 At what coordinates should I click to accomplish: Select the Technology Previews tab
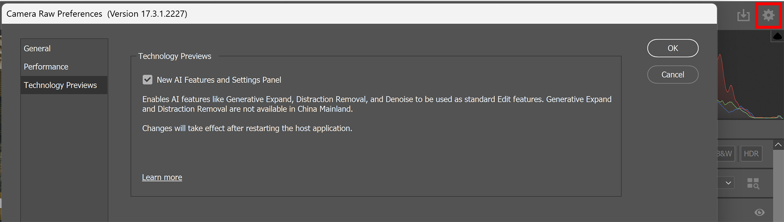point(60,85)
